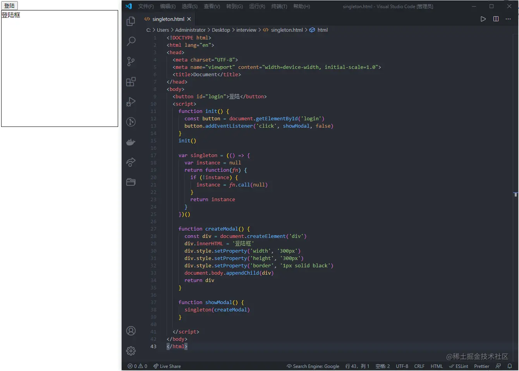The image size is (519, 371).
Task: Click the Run play icon in editor toolbar
Action: (x=483, y=19)
